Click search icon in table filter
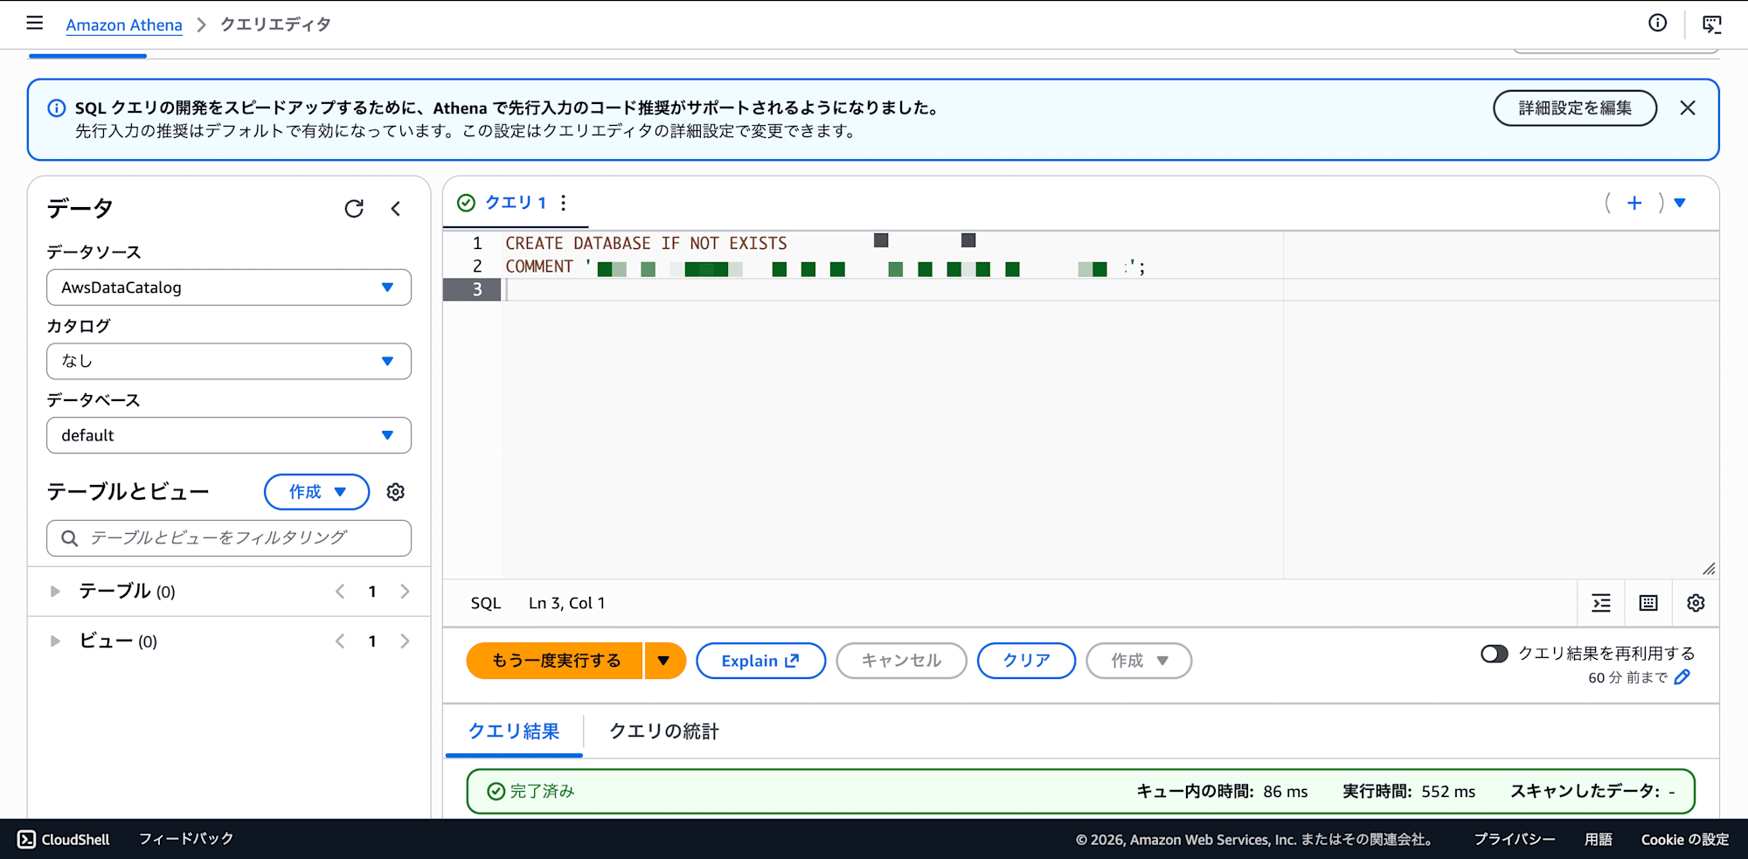The height and width of the screenshot is (859, 1748). tap(70, 538)
